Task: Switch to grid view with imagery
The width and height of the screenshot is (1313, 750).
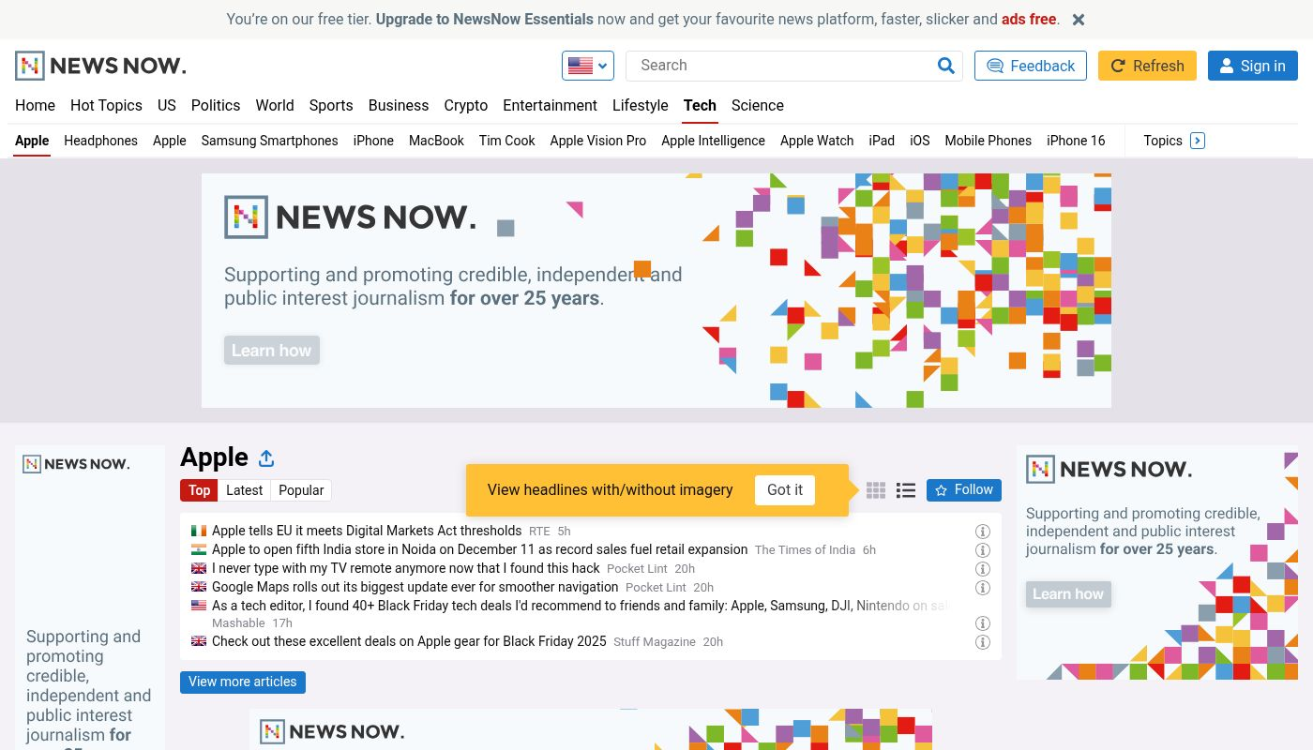Action: click(x=876, y=490)
